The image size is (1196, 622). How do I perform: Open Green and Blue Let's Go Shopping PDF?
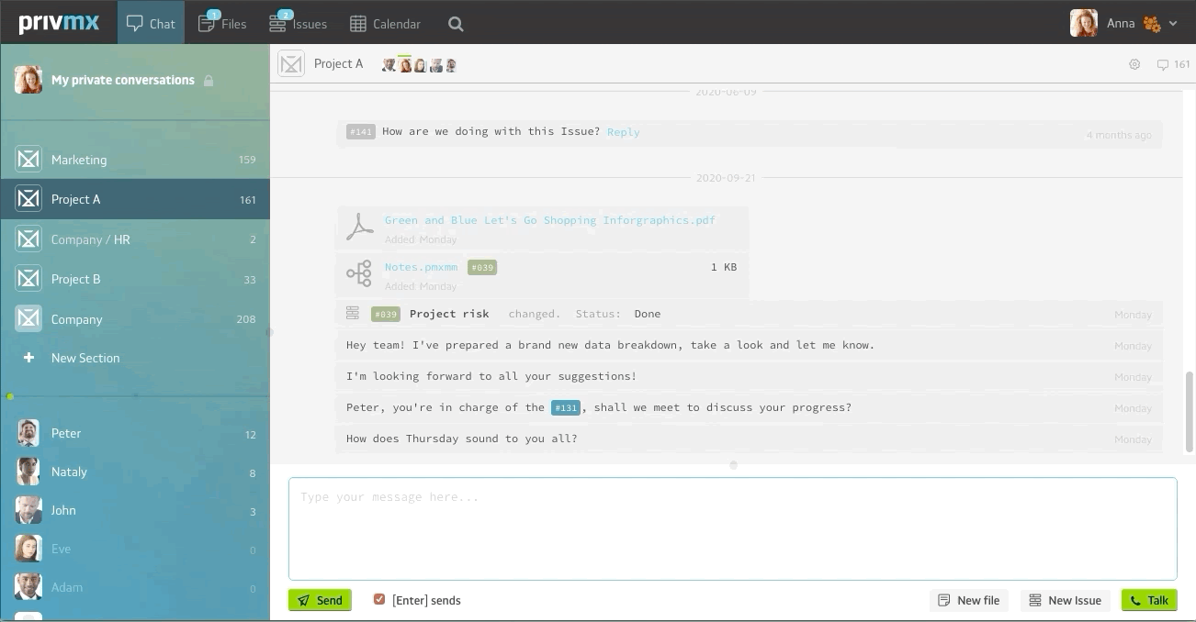[549, 220]
